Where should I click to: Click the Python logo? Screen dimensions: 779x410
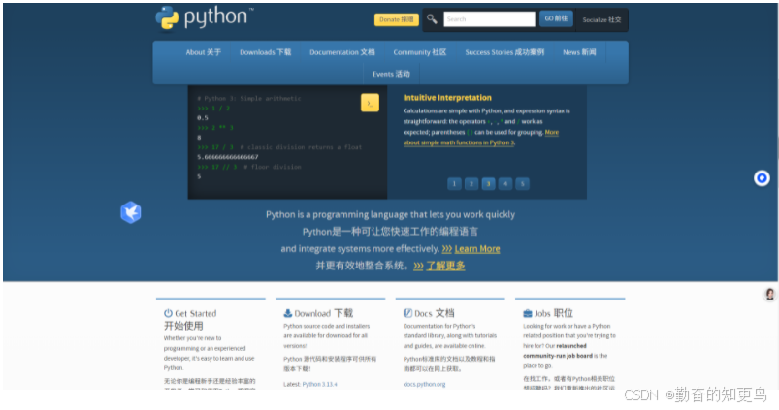(x=204, y=17)
